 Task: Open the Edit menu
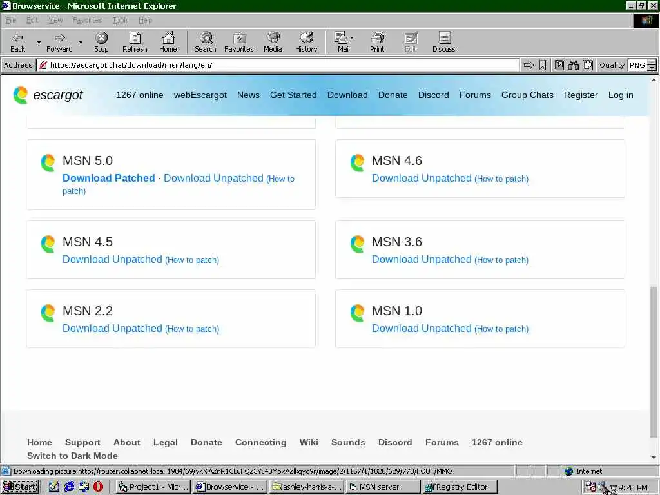coord(32,20)
